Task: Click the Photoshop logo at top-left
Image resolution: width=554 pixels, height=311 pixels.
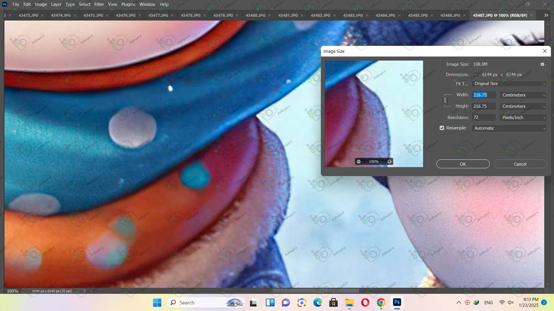Action: pos(5,4)
